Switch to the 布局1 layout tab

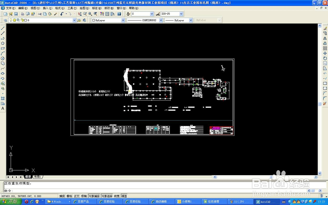tap(38, 177)
